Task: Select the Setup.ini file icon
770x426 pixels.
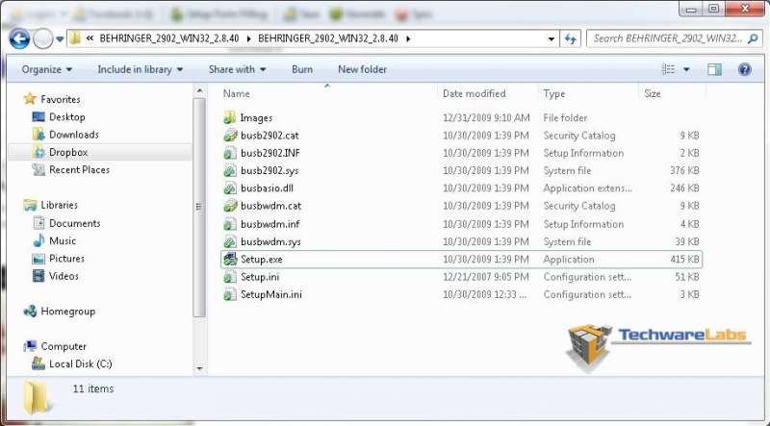Action: 230,277
